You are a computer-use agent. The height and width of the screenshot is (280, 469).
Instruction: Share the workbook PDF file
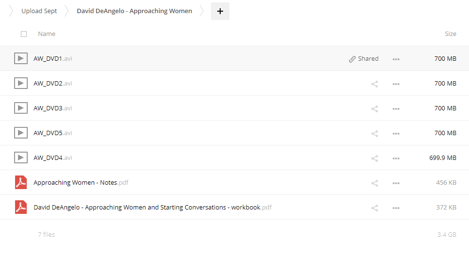pyautogui.click(x=374, y=208)
